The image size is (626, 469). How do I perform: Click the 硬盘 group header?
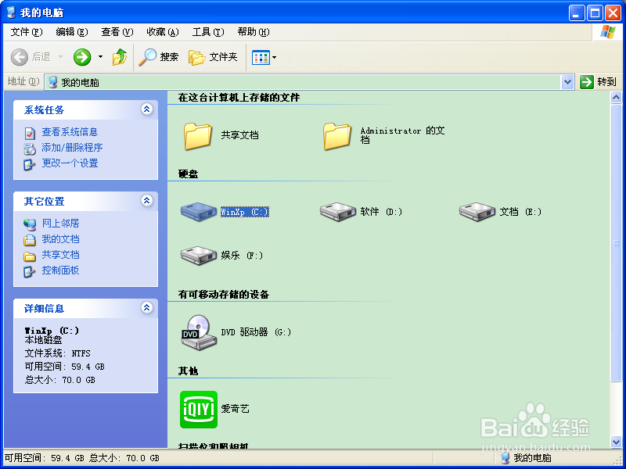click(x=188, y=174)
